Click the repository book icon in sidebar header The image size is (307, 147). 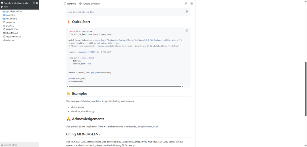click(x=2, y=3)
